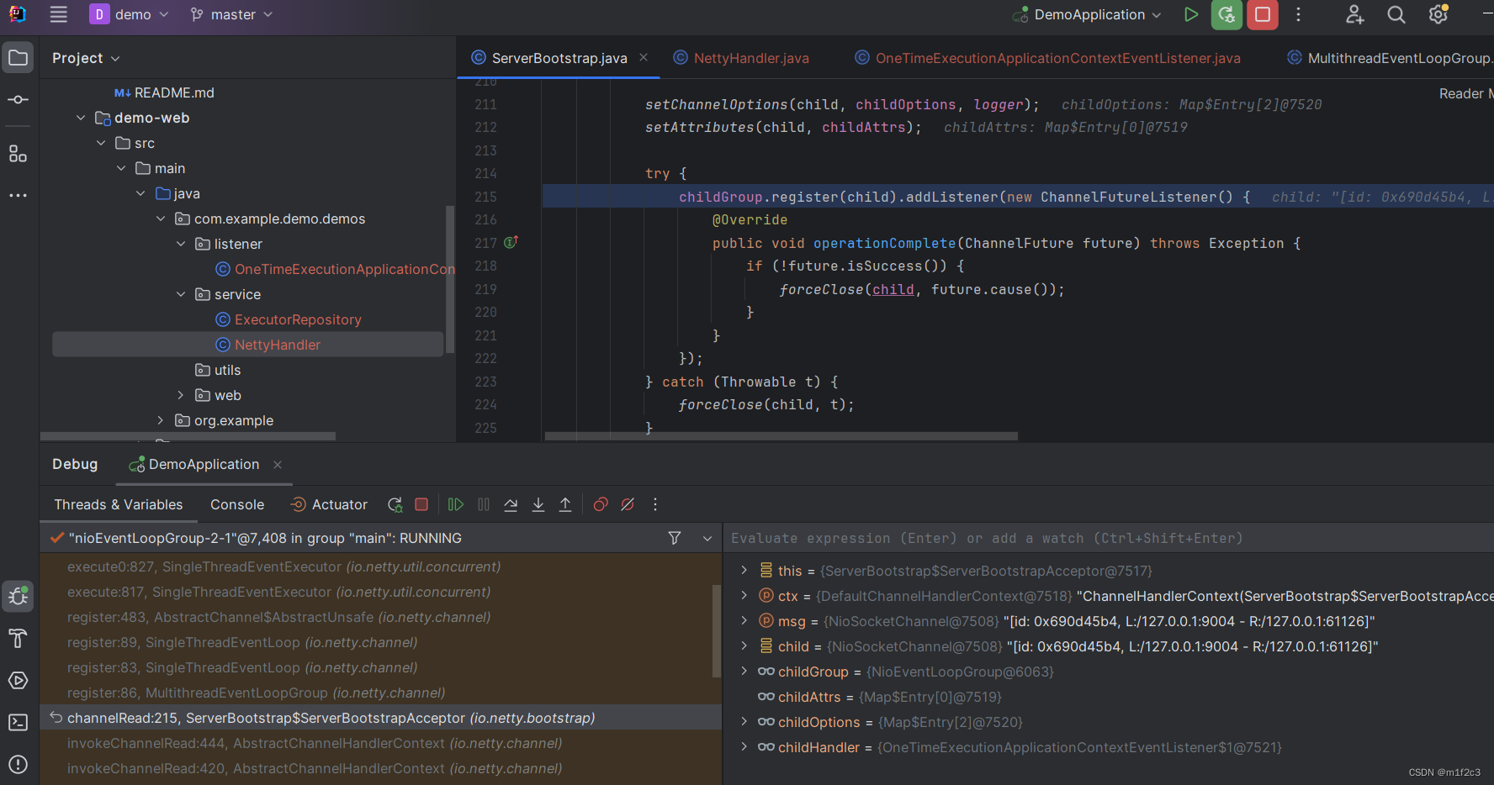Open the Problems tool window icon
Viewport: 1494px width, 785px height.
[x=18, y=765]
